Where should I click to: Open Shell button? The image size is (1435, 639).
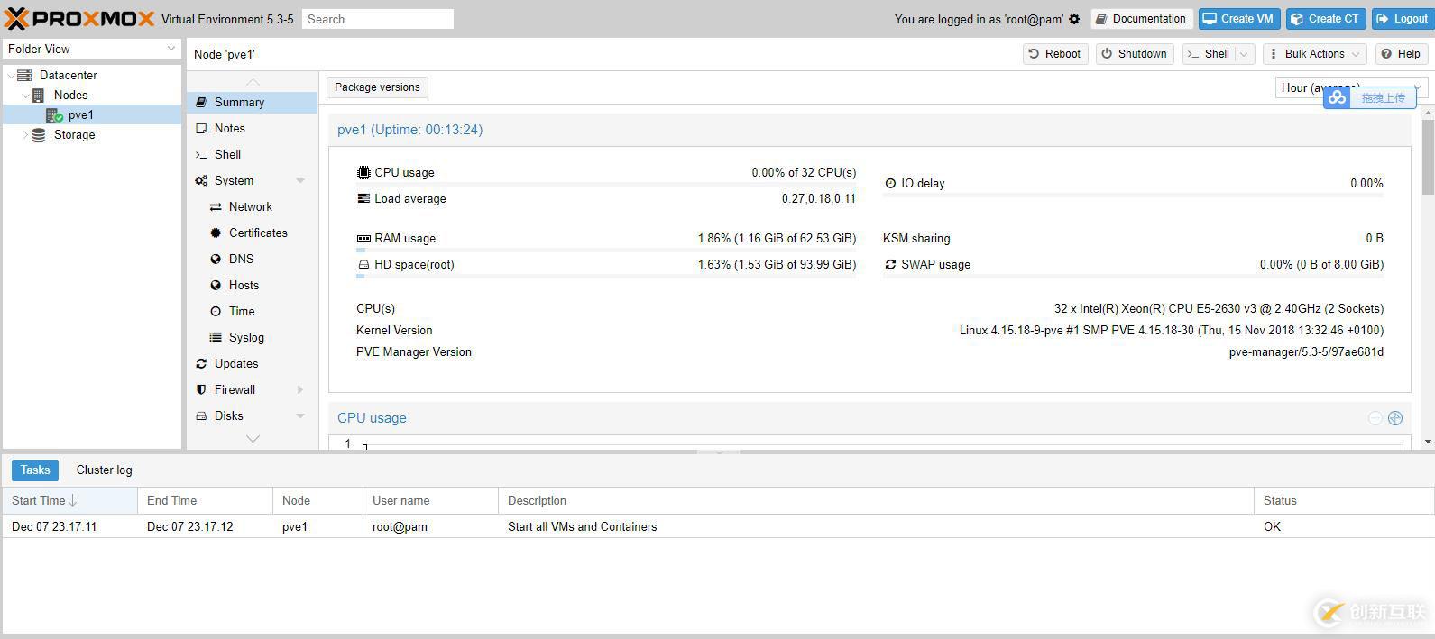coord(1209,54)
